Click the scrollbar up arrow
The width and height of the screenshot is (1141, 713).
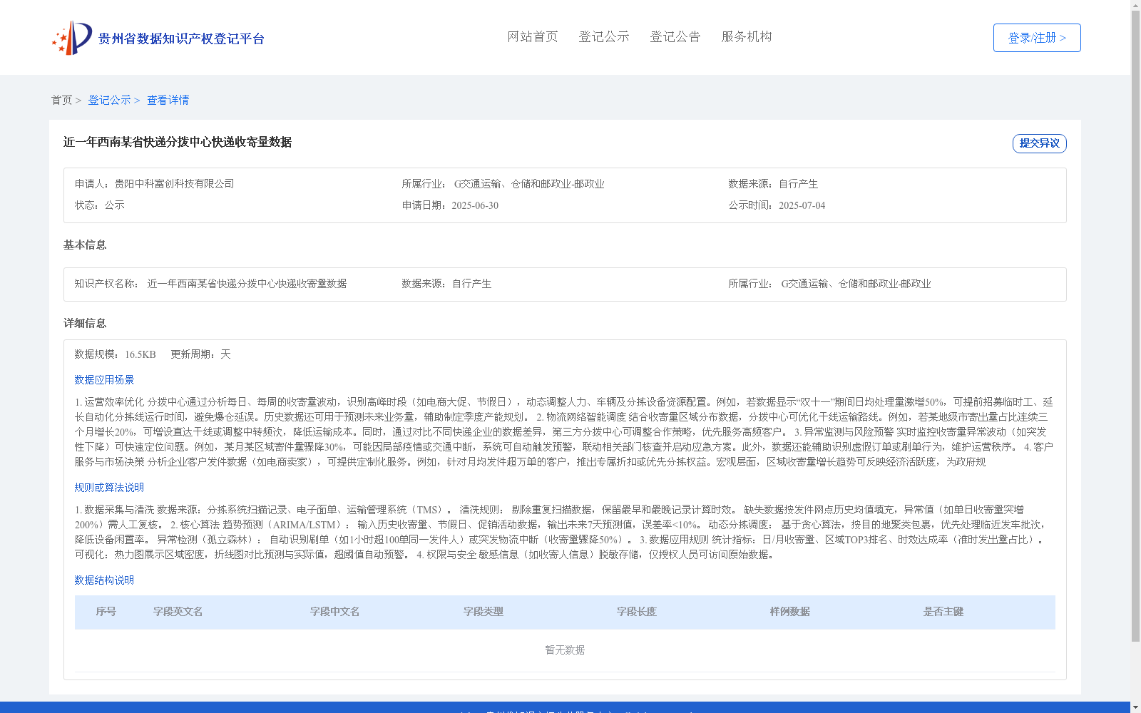click(x=1135, y=5)
